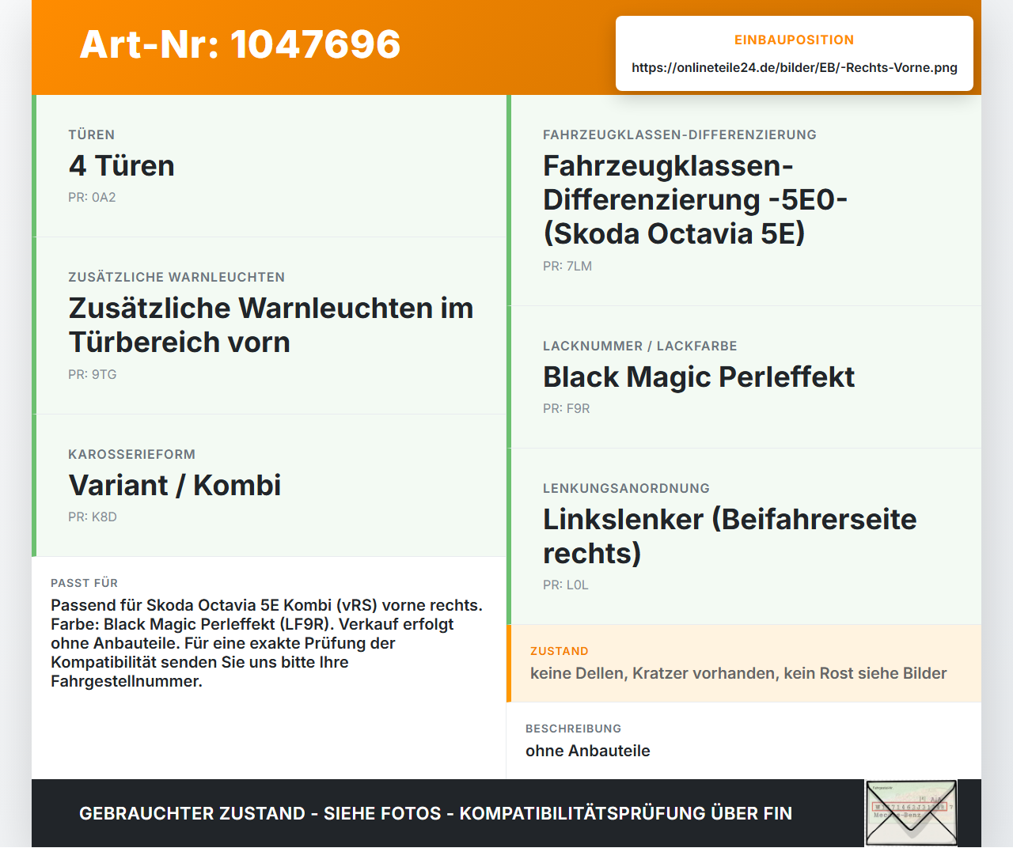This screenshot has width=1013, height=848.
Task: Click PR code F9R
Action: (567, 408)
